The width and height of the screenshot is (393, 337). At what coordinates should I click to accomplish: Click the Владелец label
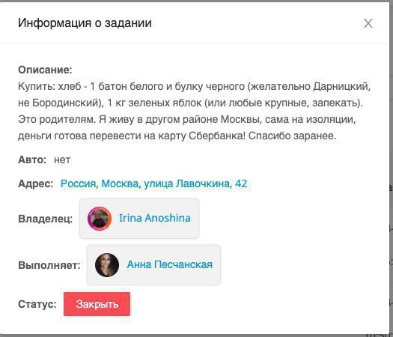[46, 219]
